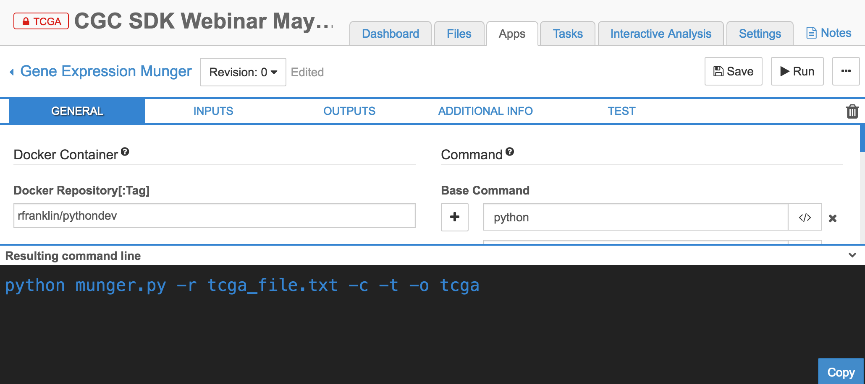865x384 pixels.
Task: Open the Tasks tab
Action: pos(568,34)
